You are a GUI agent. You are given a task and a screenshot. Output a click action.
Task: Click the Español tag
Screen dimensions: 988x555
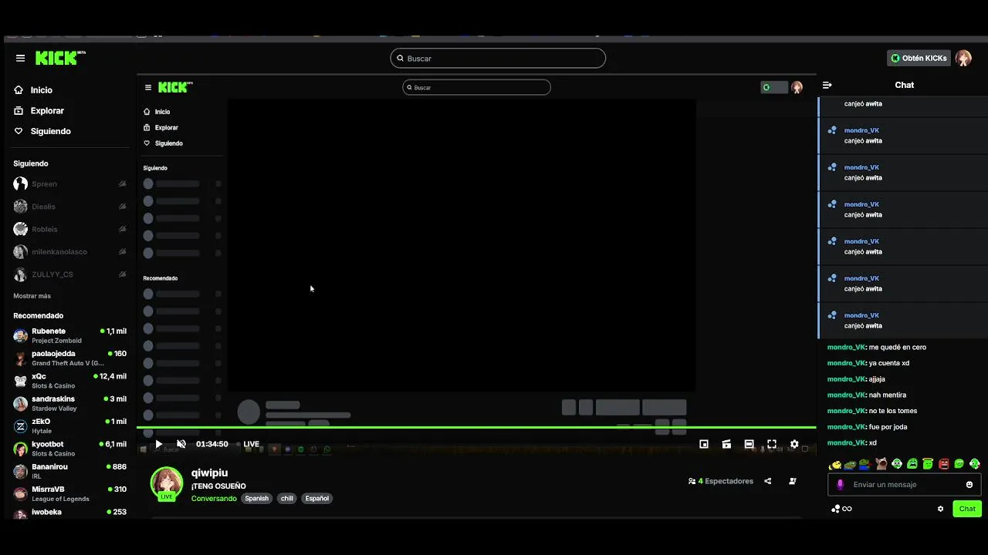316,499
